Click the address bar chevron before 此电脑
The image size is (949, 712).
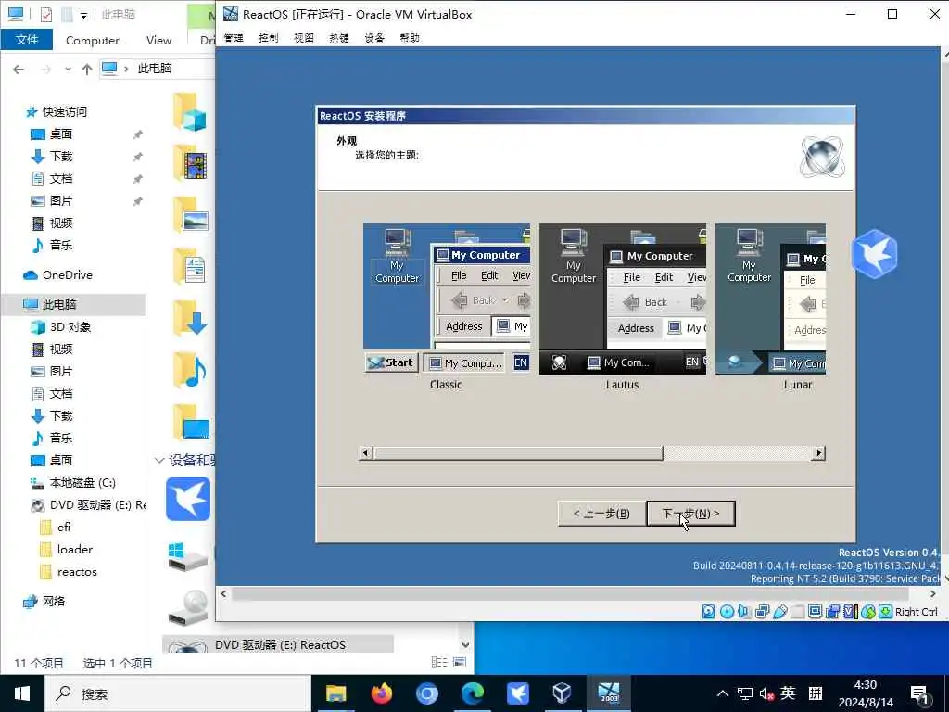(x=126, y=69)
